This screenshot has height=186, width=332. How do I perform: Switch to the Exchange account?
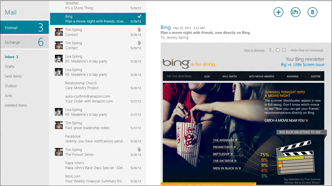click(25, 42)
